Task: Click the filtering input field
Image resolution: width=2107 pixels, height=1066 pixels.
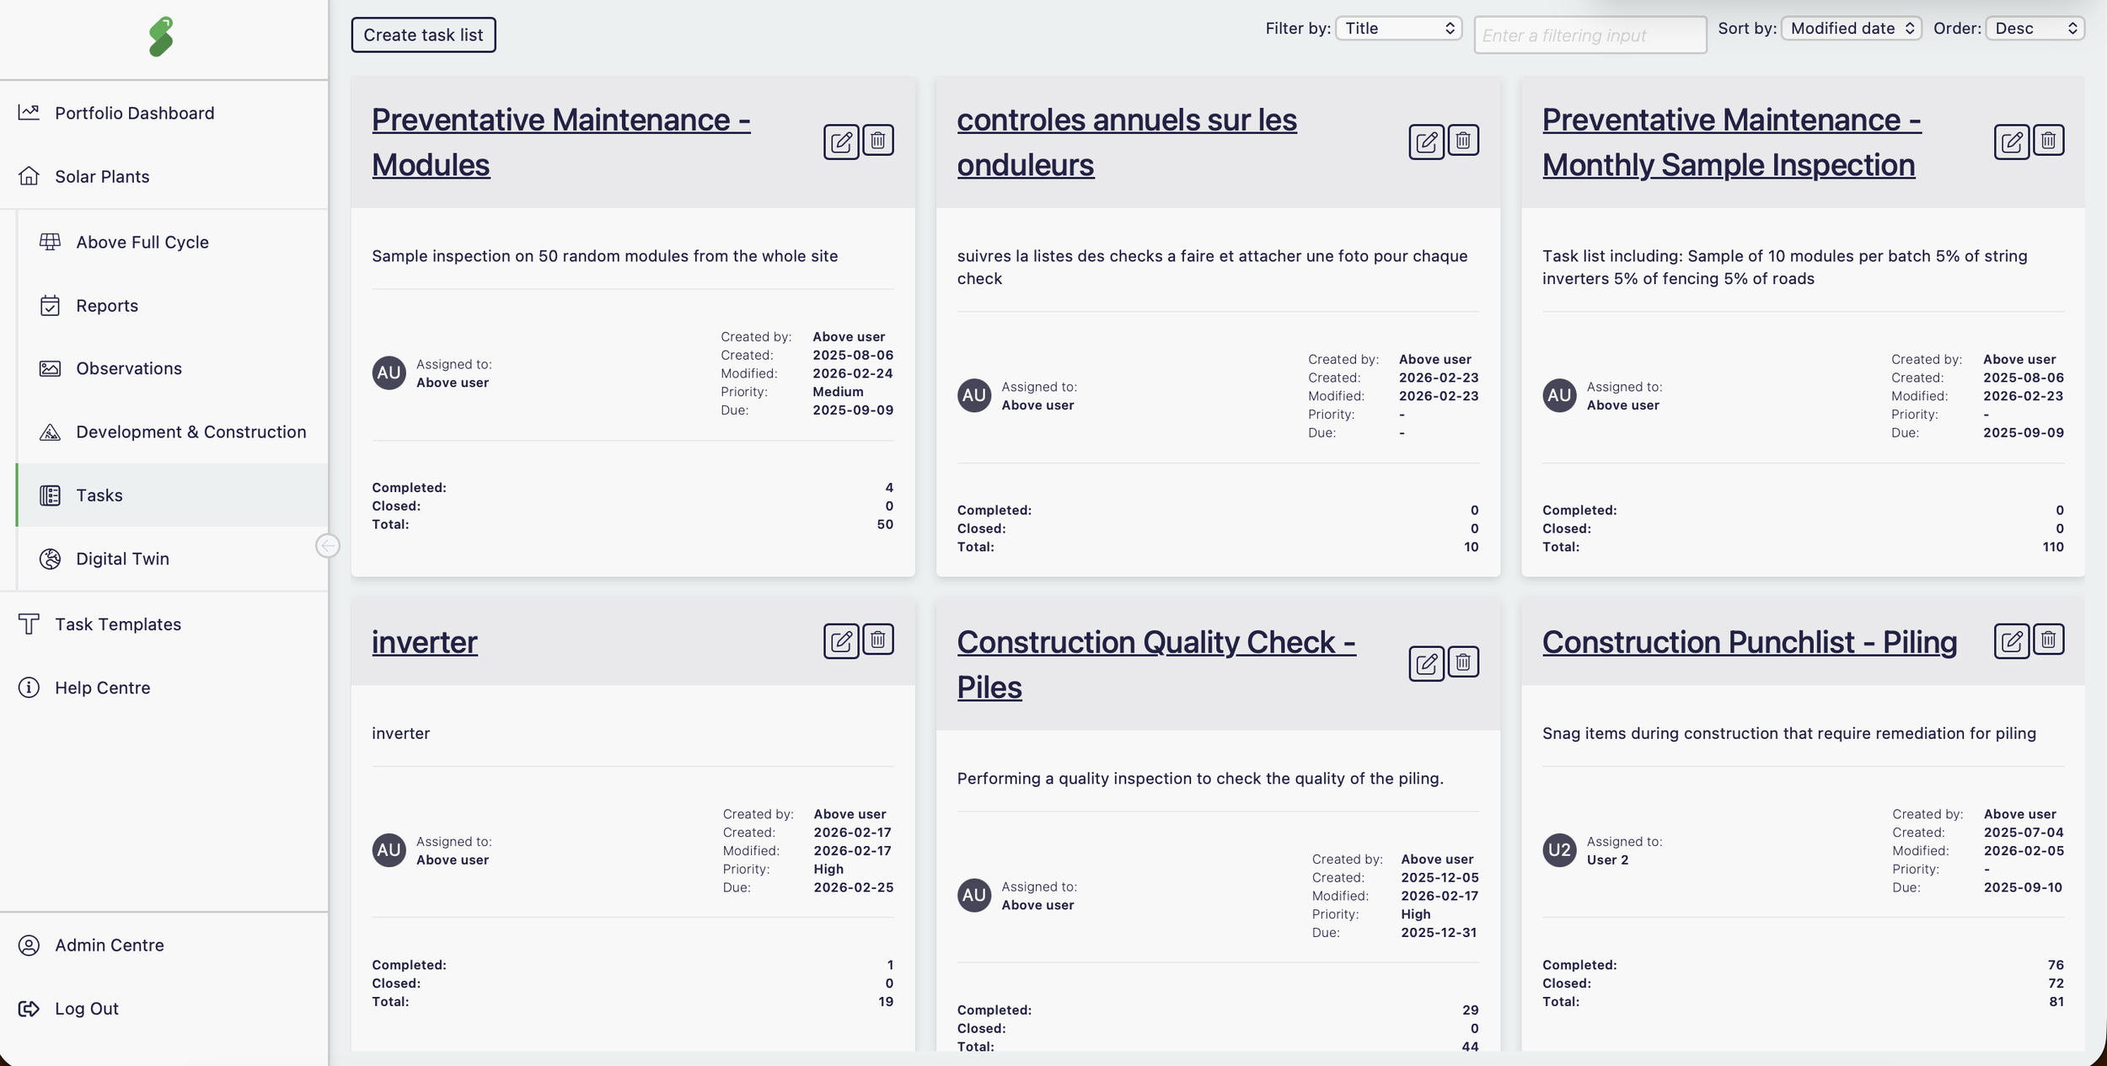Action: (1590, 35)
